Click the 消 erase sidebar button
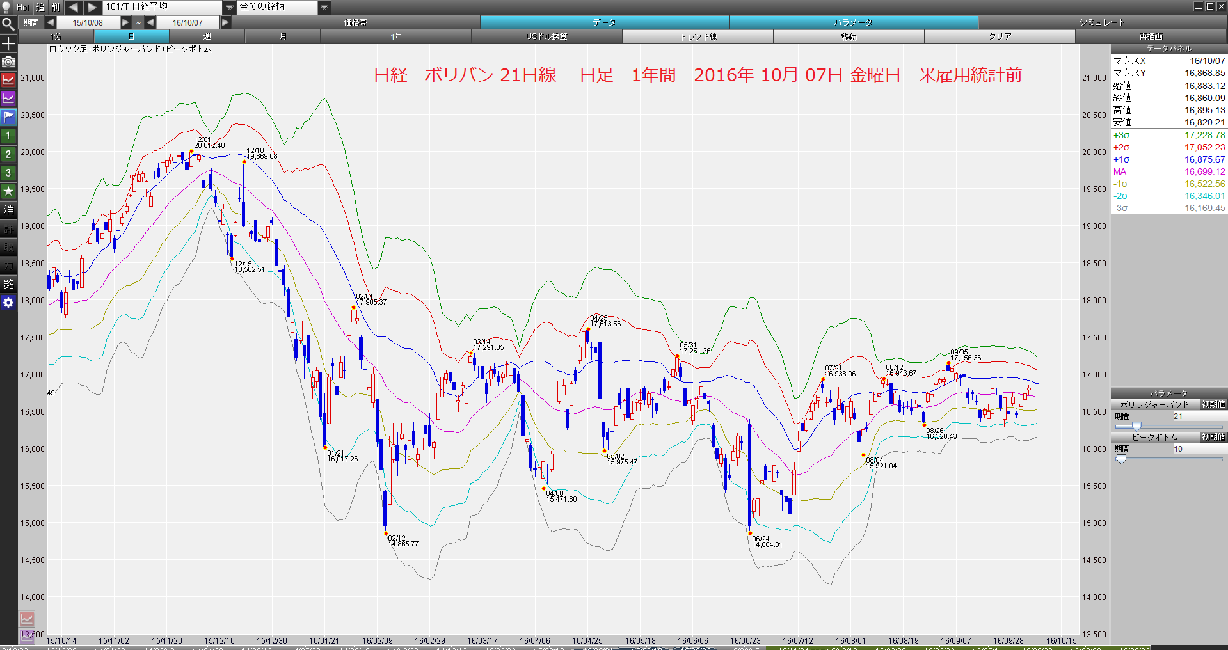The image size is (1228, 650). 8,210
